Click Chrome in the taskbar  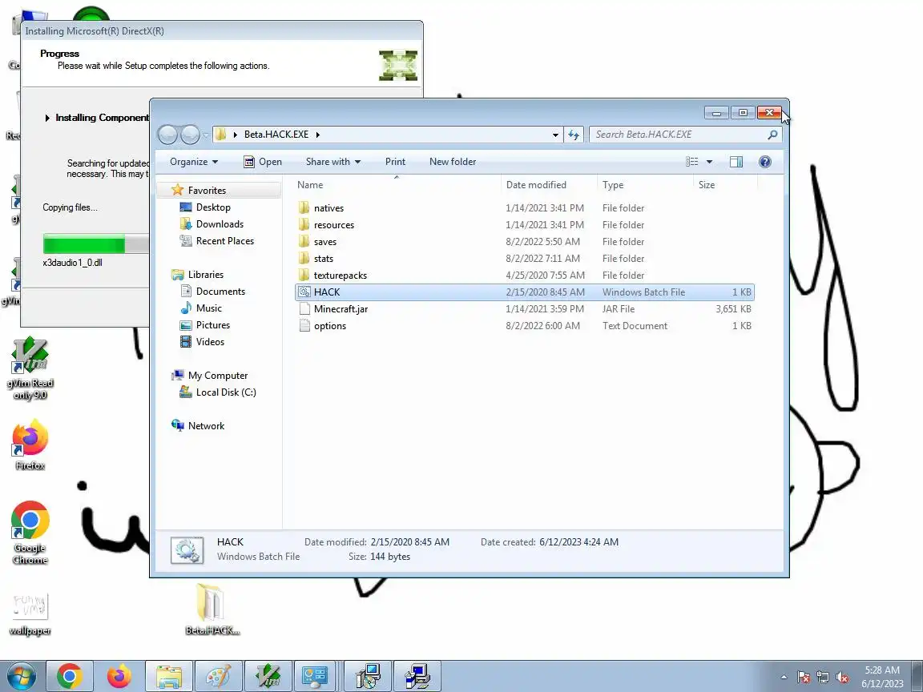[x=70, y=676]
